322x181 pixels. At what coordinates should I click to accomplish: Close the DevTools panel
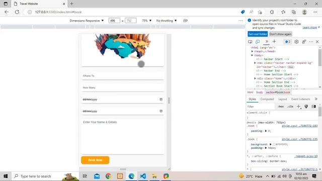click(317, 42)
